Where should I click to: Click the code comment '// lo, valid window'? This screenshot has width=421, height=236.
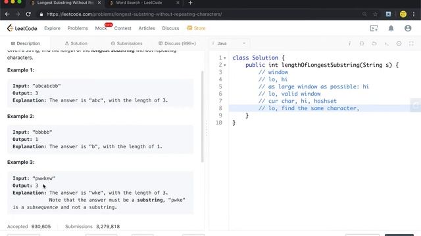coord(289,94)
